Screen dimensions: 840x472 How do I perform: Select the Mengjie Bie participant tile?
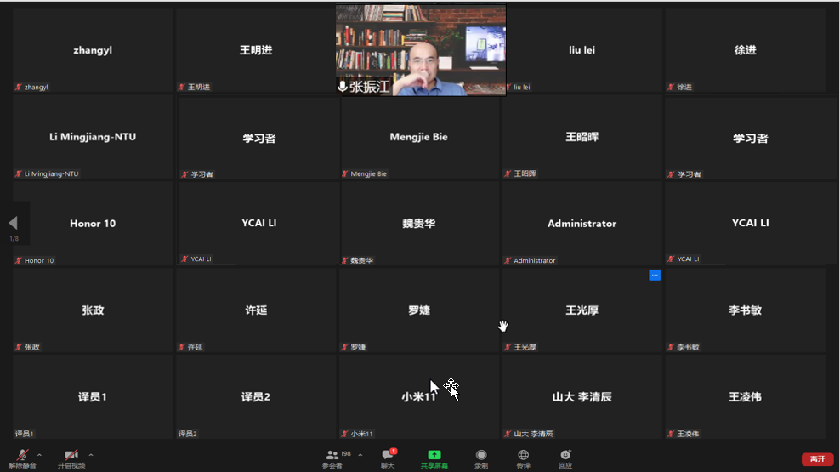coord(418,137)
